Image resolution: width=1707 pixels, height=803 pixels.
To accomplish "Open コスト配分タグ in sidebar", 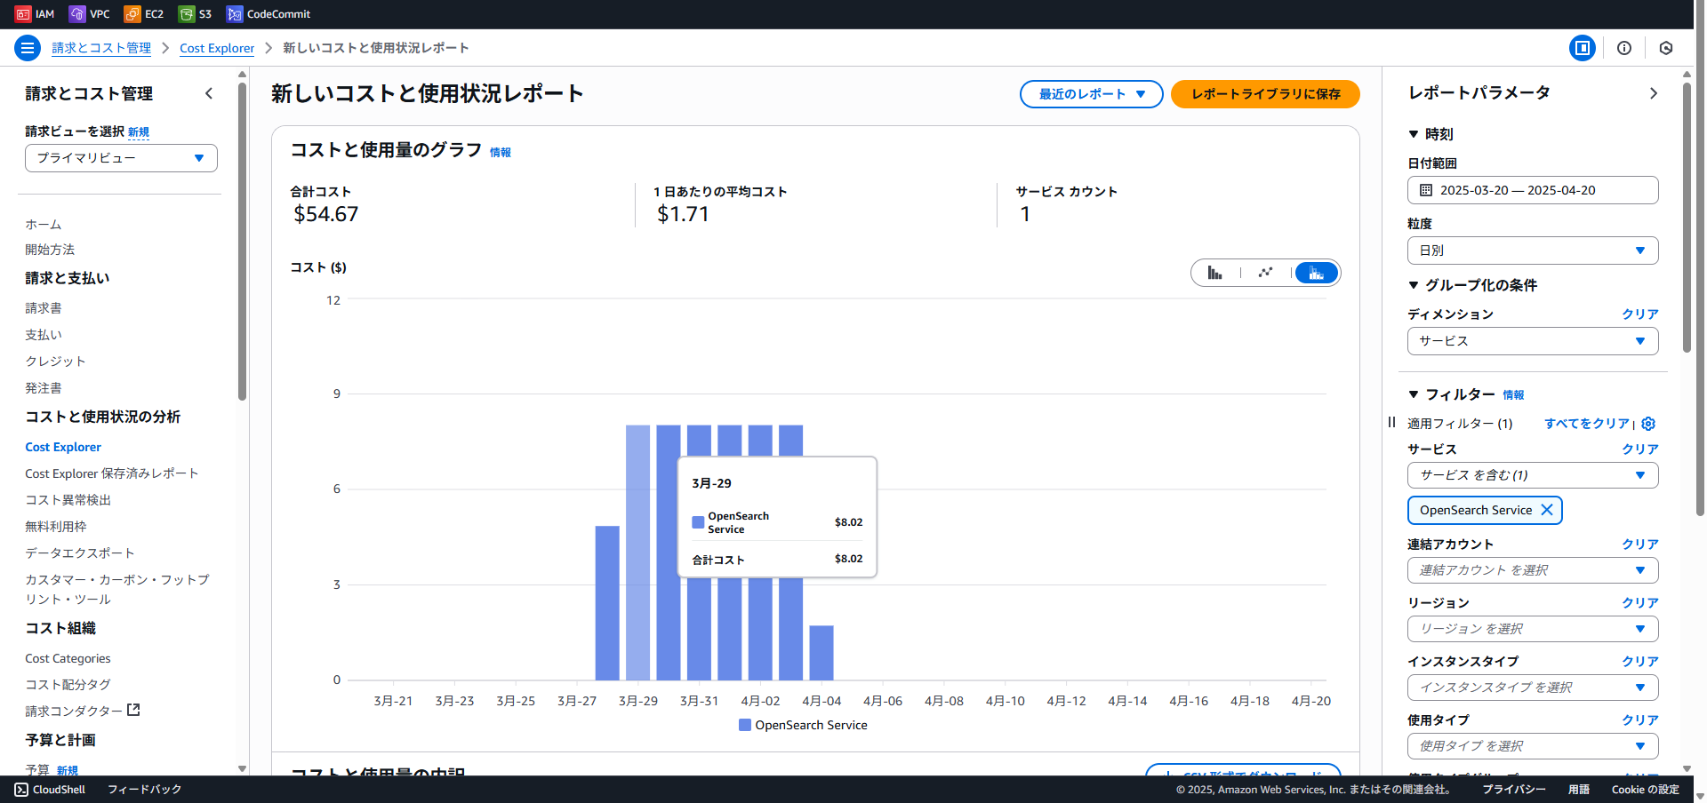I will tap(68, 685).
